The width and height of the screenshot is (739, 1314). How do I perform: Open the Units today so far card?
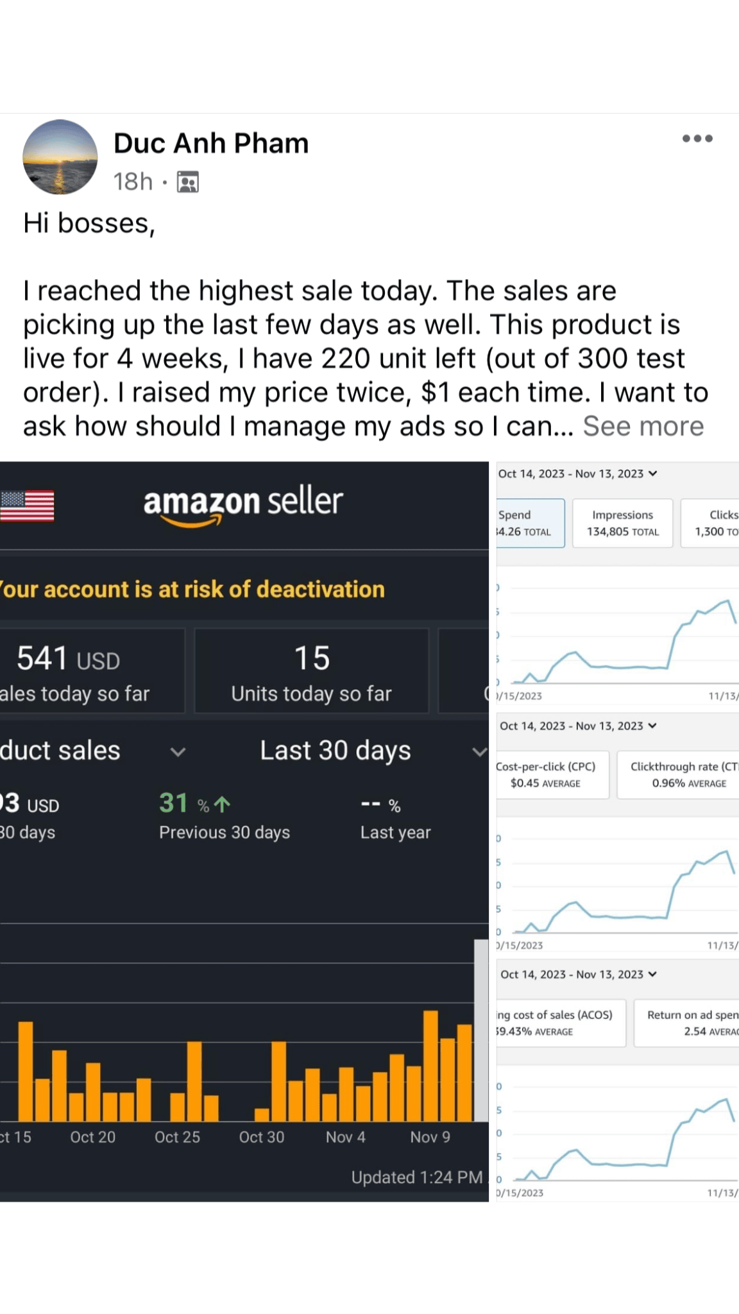pos(312,671)
